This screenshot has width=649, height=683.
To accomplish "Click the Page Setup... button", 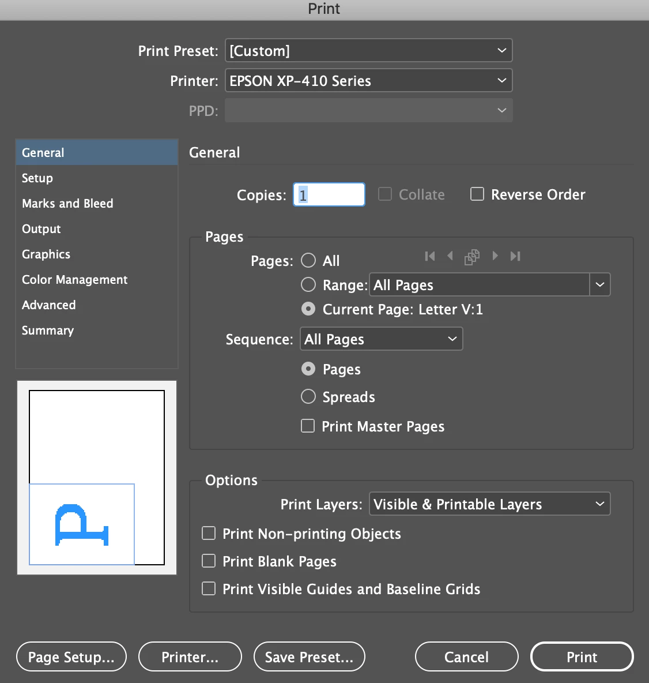I will tap(71, 656).
